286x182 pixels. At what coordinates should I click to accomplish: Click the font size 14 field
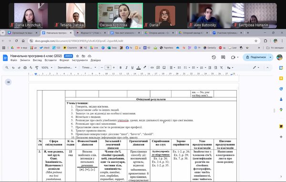pyautogui.click(x=108, y=68)
